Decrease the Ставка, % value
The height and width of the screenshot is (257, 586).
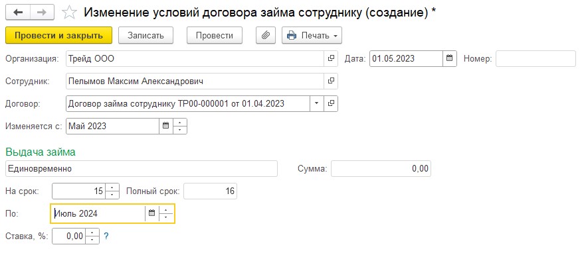[92, 240]
